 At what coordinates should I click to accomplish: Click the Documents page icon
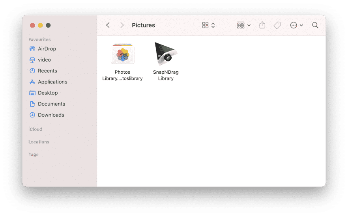click(x=32, y=104)
